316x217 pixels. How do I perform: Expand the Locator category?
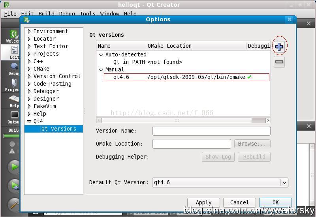click(x=29, y=39)
